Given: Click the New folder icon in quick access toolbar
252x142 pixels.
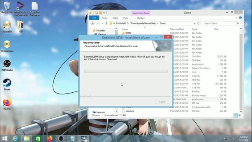Looking at the screenshot, I should pos(100,13).
